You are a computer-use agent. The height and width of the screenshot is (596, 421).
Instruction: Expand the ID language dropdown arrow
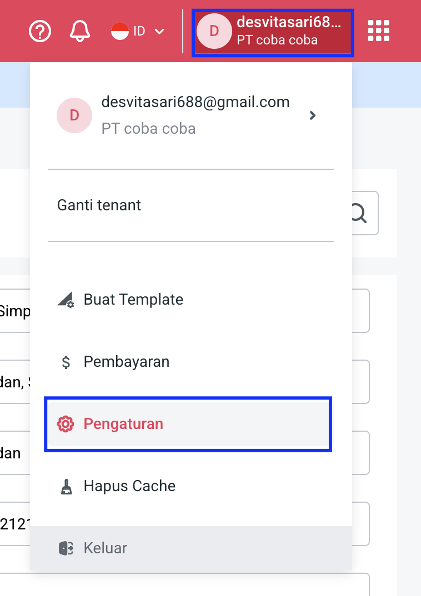point(159,31)
